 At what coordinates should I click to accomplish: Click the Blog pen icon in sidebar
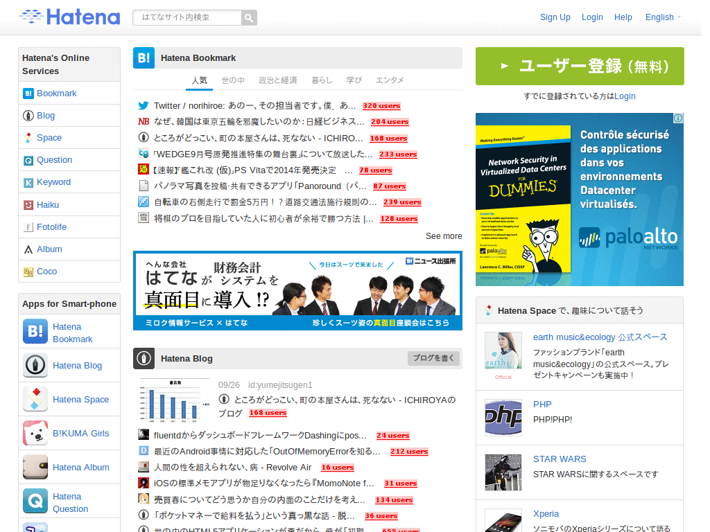28,116
